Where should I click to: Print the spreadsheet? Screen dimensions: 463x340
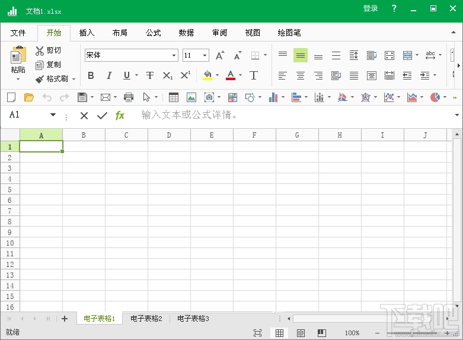click(129, 97)
